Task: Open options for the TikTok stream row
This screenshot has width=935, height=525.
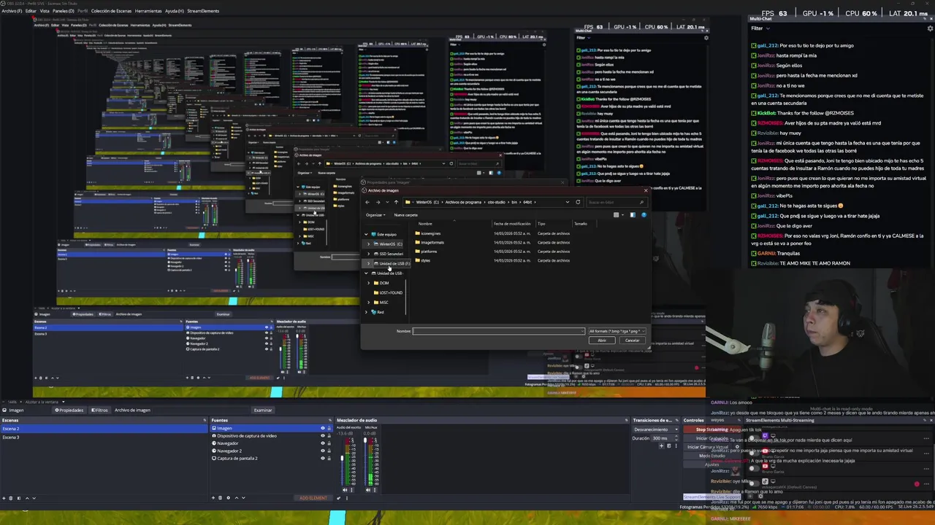Action: 926,484
